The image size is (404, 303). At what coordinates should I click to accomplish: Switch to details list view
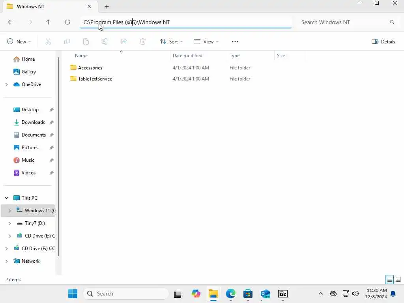click(389, 280)
